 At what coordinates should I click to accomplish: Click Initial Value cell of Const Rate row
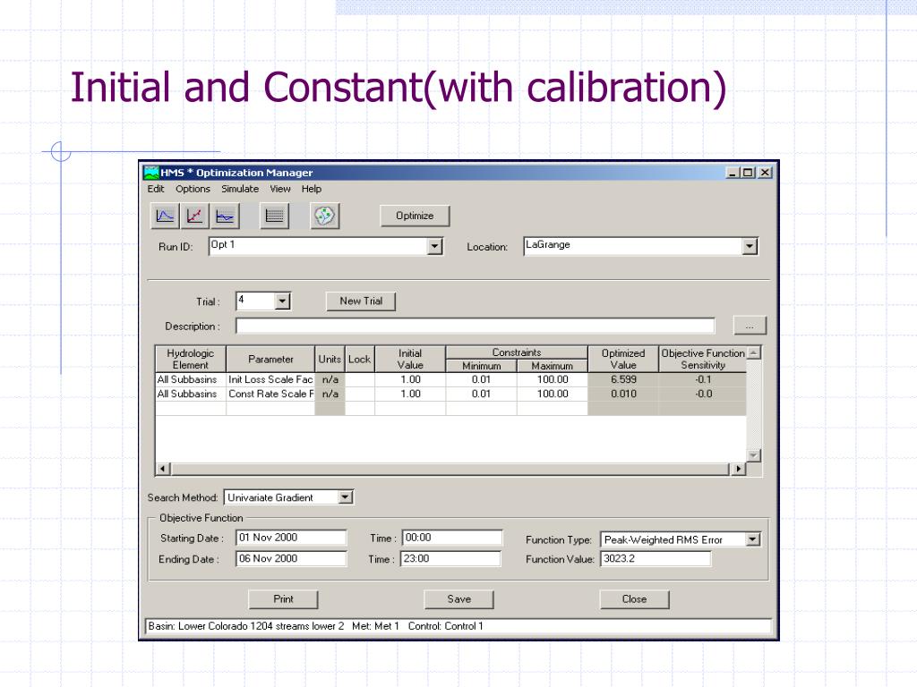(410, 394)
